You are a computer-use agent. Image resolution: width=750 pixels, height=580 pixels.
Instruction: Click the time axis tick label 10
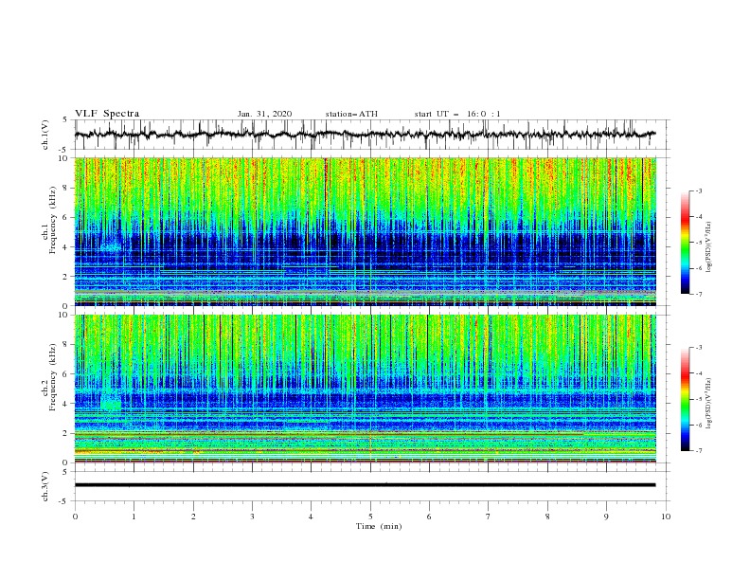(x=666, y=517)
